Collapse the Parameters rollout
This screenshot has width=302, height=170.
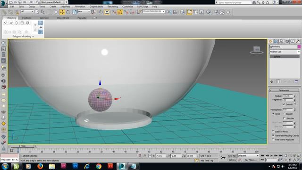[x=284, y=90]
